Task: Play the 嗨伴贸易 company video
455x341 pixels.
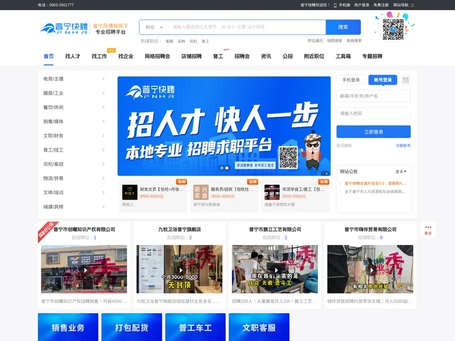Action: click(370, 269)
